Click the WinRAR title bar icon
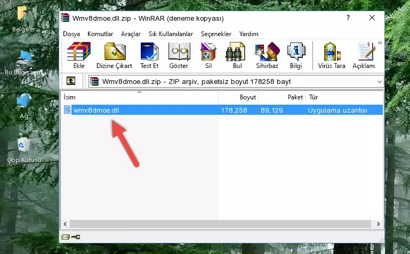Screen dimensions: 410x254 (x=65, y=18)
